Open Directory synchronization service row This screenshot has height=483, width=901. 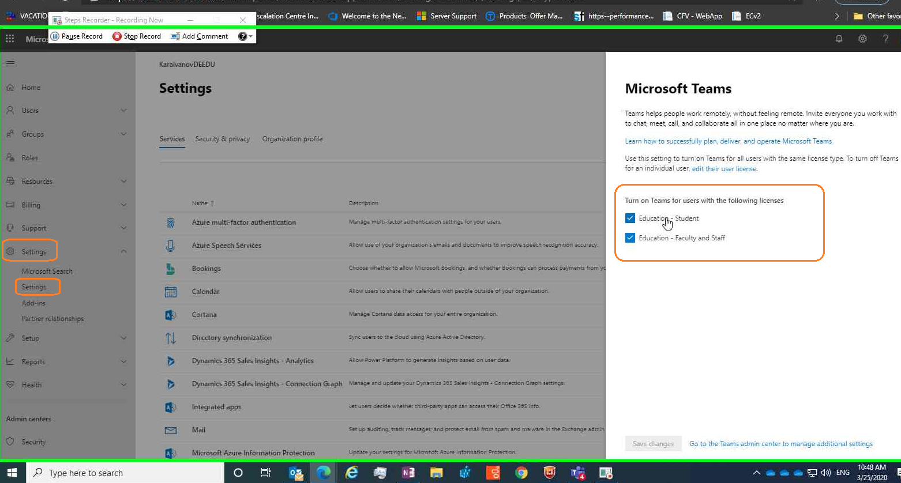pyautogui.click(x=382, y=338)
